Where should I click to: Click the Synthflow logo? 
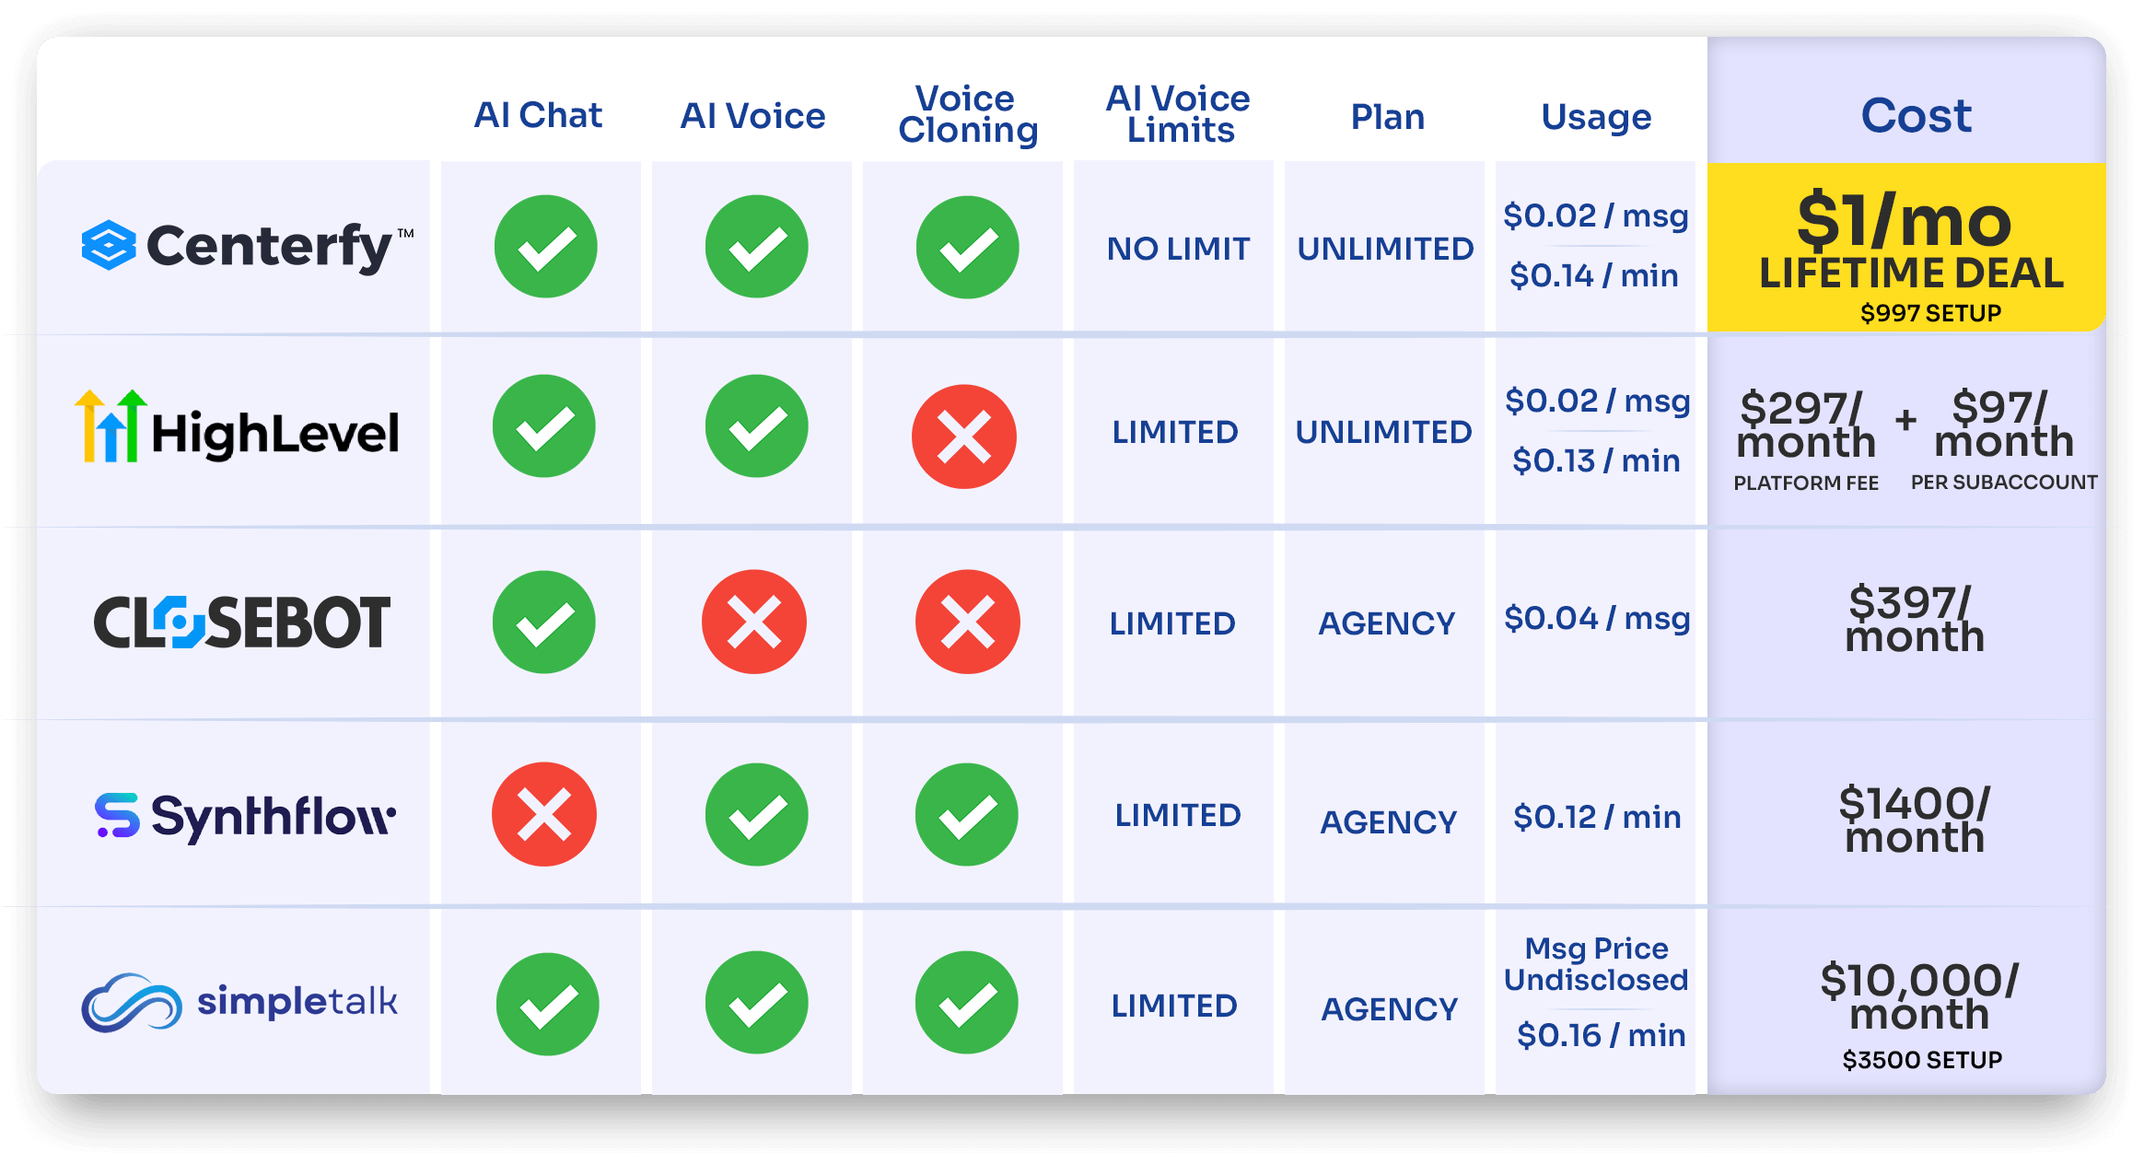tap(246, 817)
